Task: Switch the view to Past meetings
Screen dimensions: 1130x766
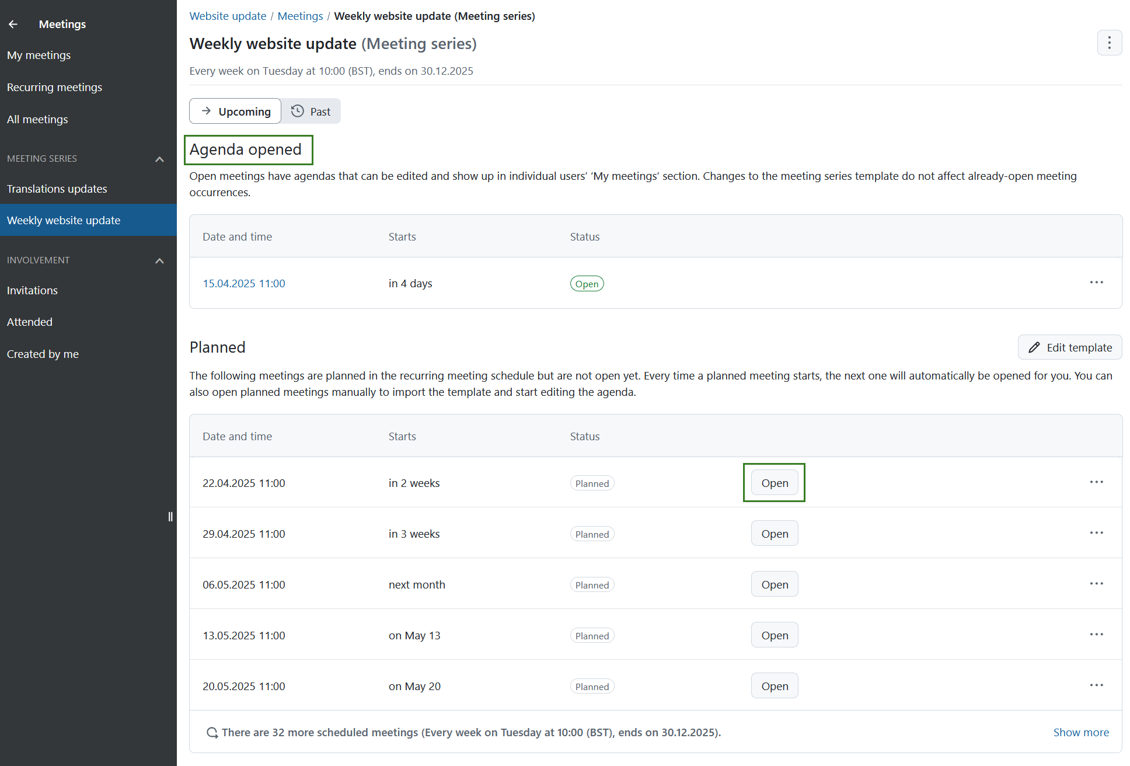Action: pos(311,111)
